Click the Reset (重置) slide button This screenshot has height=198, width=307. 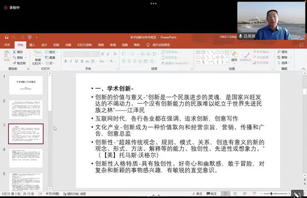50,58
